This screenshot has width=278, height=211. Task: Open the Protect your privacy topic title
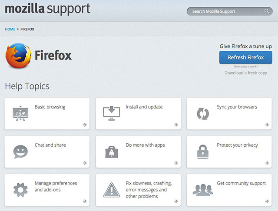(237, 145)
